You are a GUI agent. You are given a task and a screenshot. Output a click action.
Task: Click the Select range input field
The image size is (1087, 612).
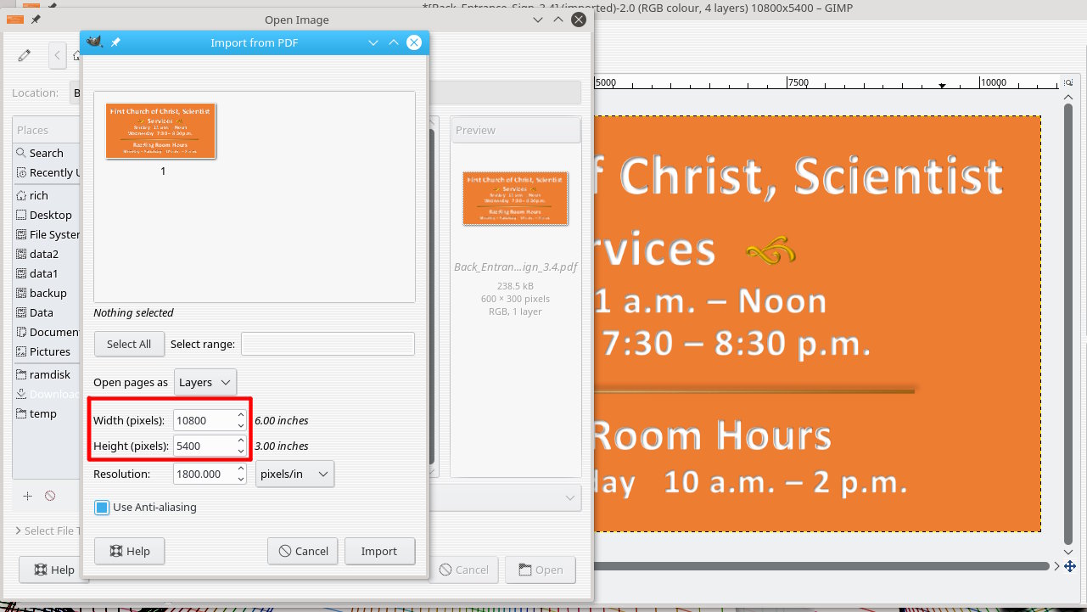[x=328, y=344]
